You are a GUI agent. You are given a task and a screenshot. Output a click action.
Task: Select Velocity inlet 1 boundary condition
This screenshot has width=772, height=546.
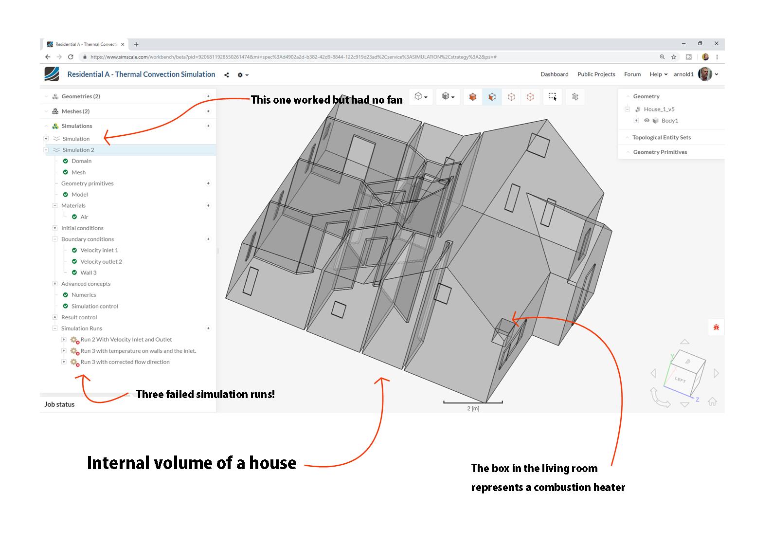[x=99, y=250]
